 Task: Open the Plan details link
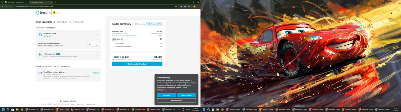(47, 36)
